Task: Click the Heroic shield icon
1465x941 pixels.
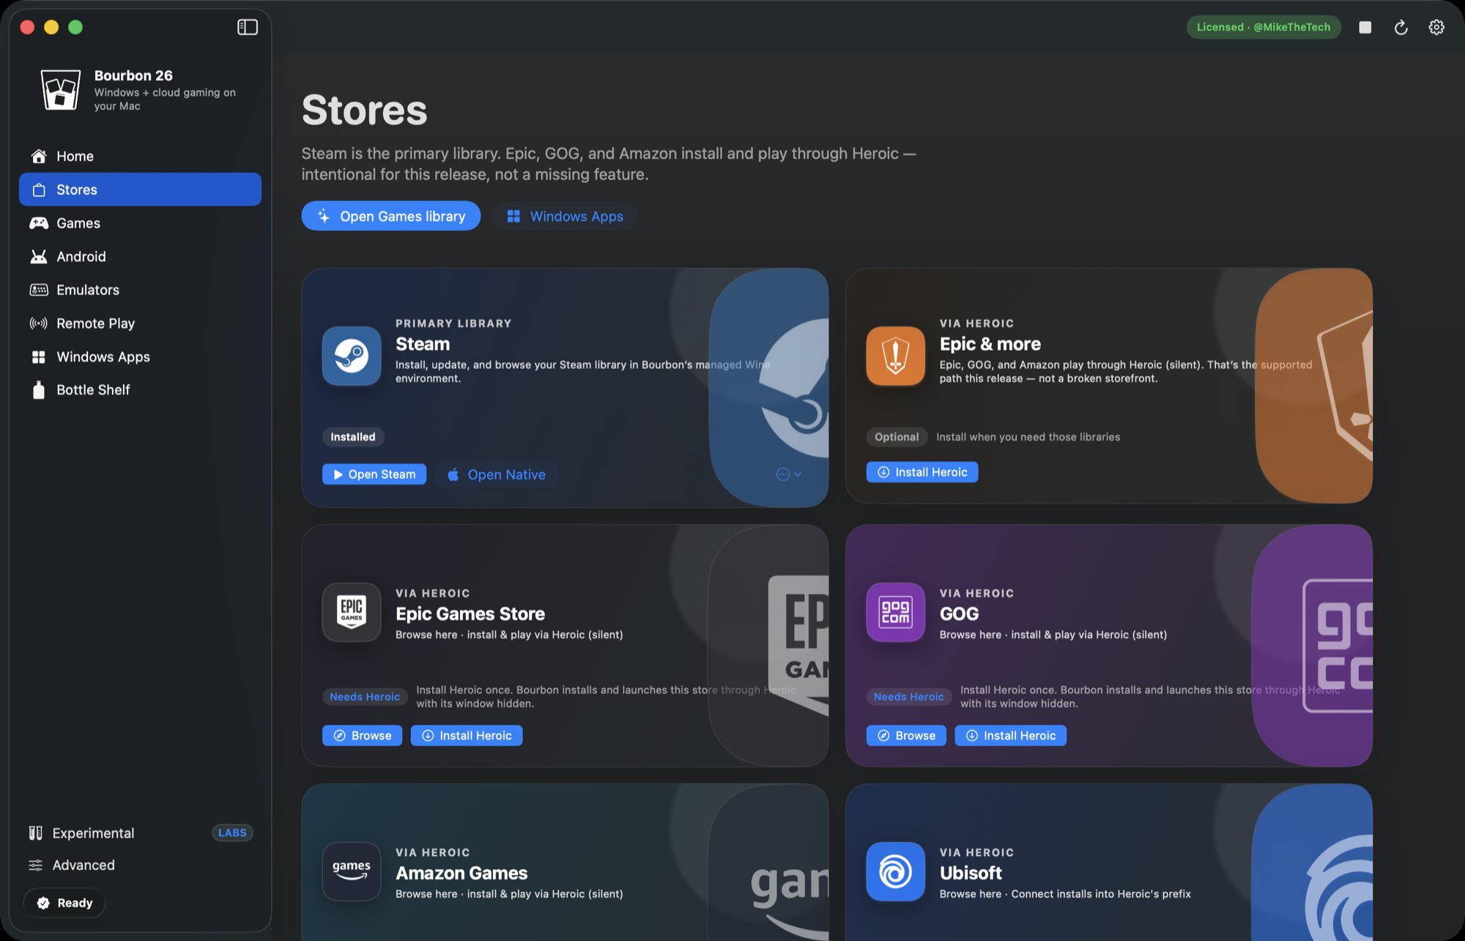Action: click(x=895, y=356)
